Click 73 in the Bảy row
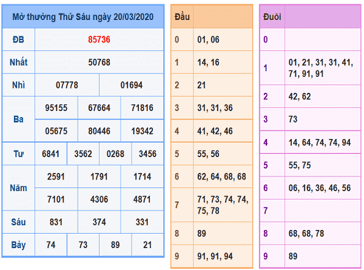Screen dimensions: 364x270 (x=83, y=245)
